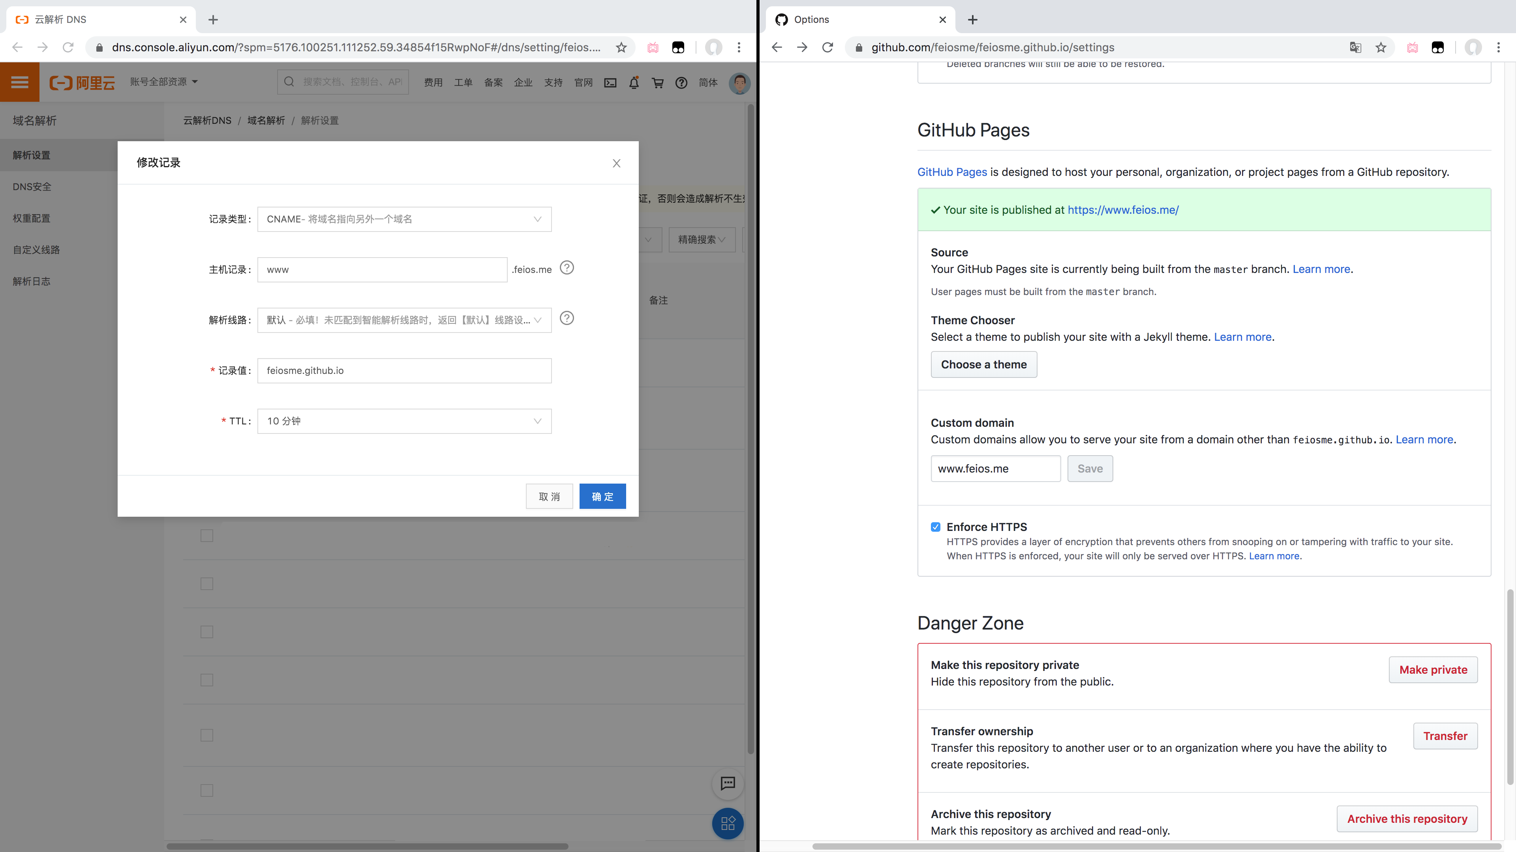Click 确定 to confirm record
Screen dimensions: 1516x852
click(602, 496)
